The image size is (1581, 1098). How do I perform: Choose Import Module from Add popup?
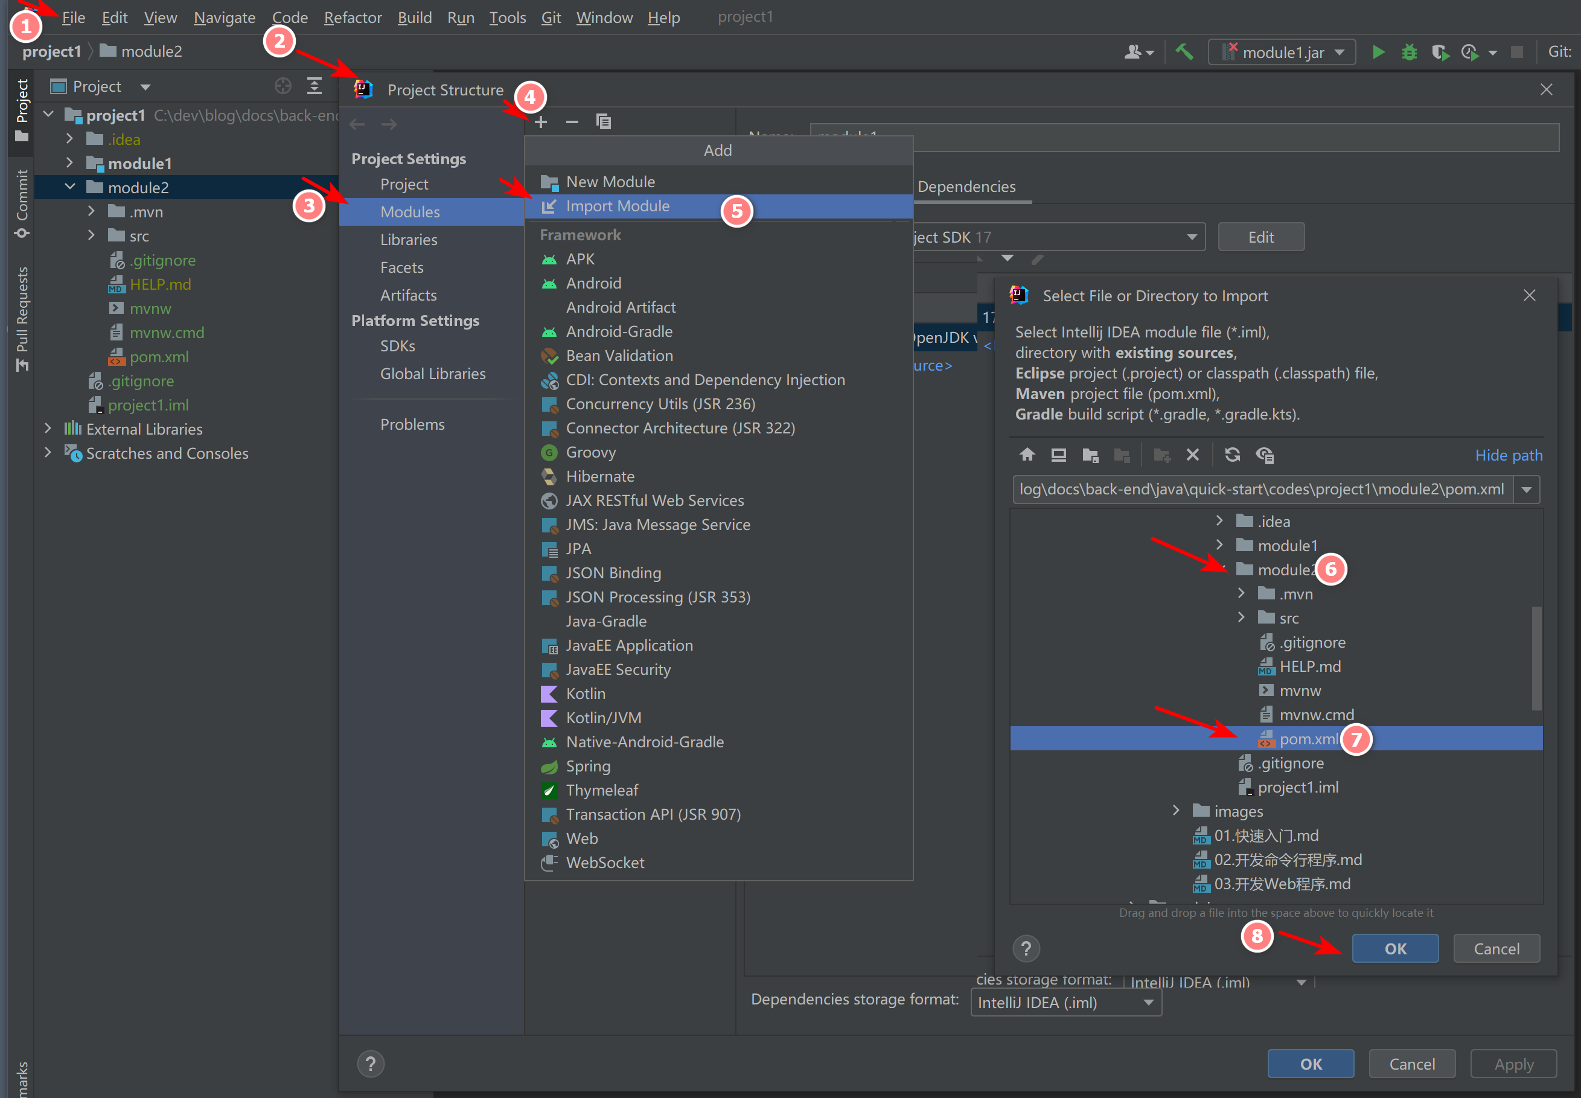(x=718, y=206)
